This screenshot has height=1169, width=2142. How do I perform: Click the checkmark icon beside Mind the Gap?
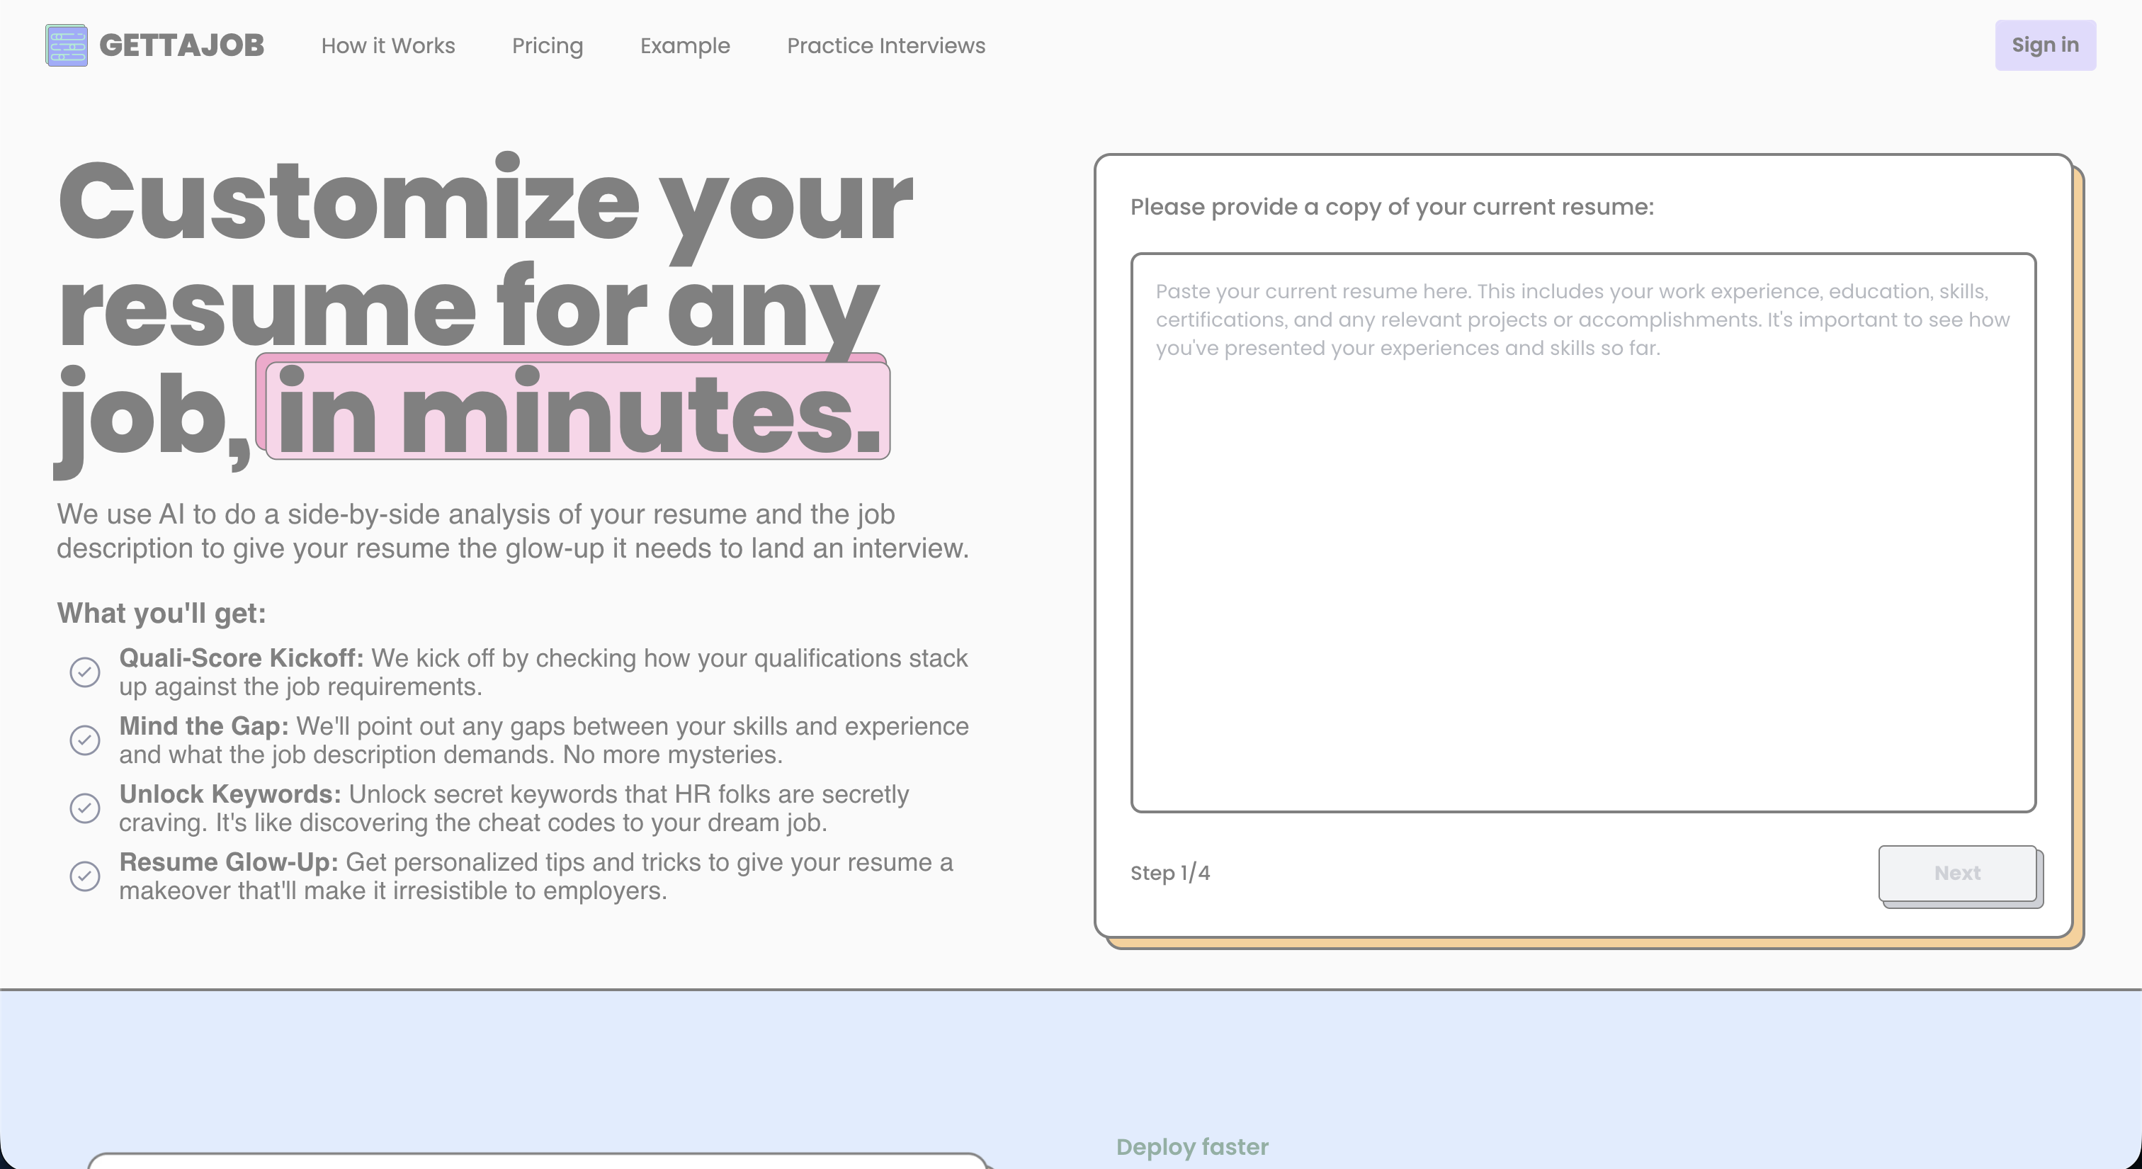tap(85, 740)
